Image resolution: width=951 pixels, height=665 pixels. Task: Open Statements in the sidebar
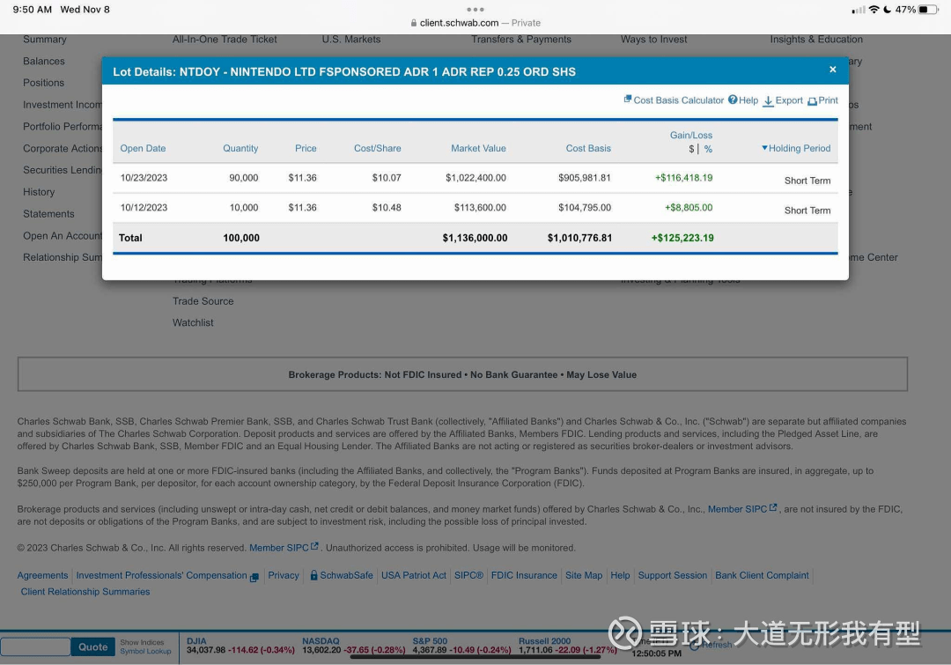pos(48,213)
